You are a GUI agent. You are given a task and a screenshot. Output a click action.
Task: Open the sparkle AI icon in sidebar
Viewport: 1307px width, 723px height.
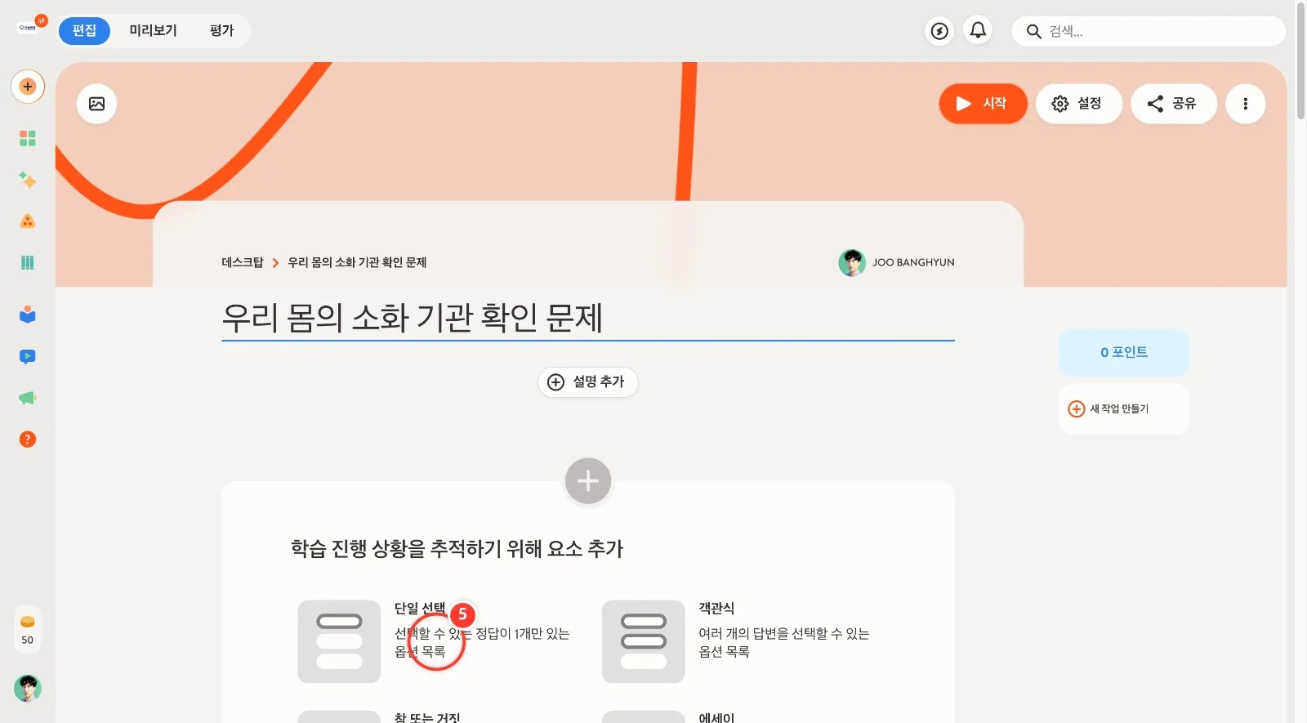pos(28,180)
